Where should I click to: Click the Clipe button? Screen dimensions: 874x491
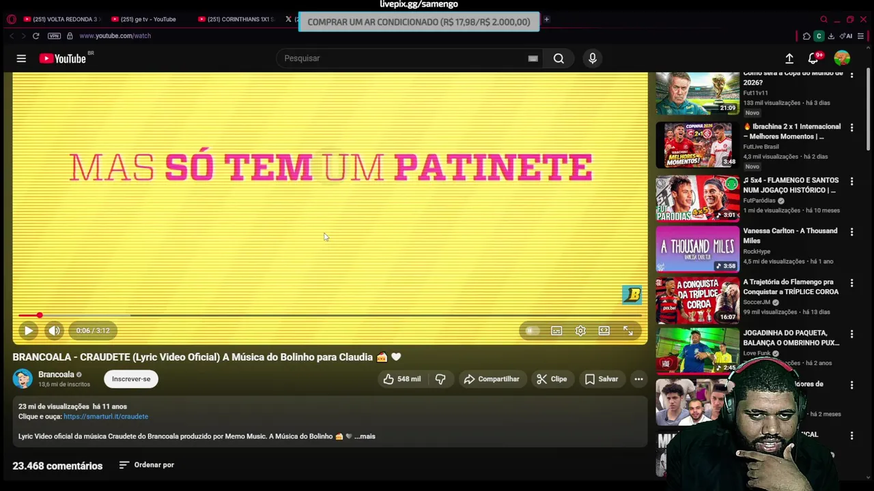[552, 379]
